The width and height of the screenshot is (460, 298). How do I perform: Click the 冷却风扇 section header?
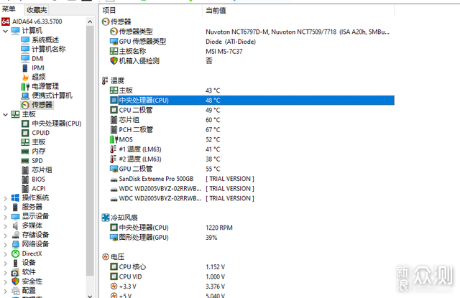tap(120, 218)
